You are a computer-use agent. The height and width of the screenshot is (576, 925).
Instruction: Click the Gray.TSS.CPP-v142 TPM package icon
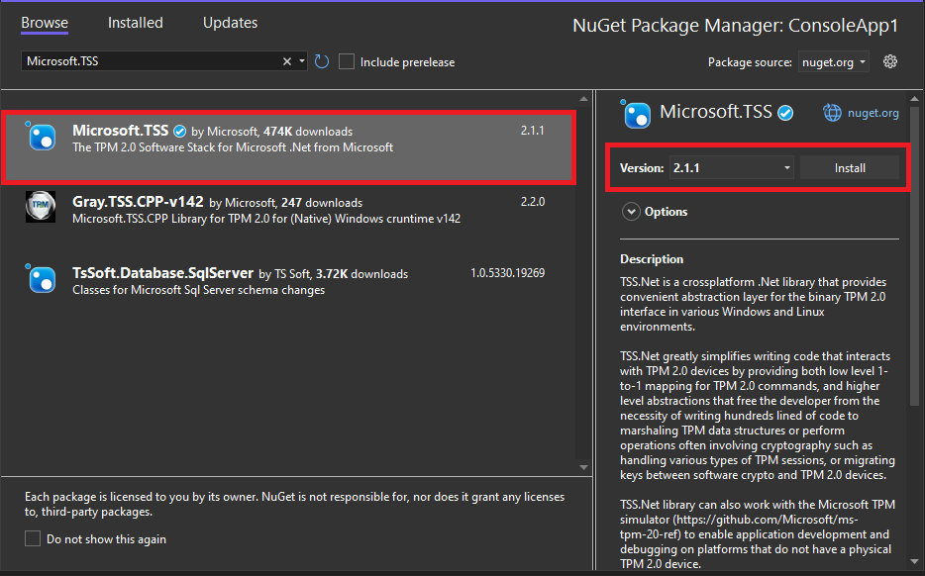(x=41, y=207)
